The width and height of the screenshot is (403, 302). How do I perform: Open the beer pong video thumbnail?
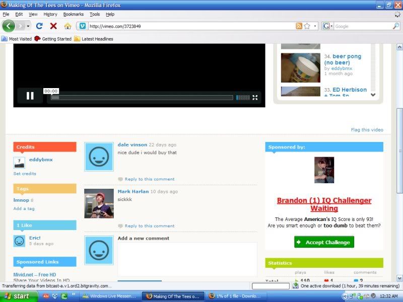tap(301, 68)
